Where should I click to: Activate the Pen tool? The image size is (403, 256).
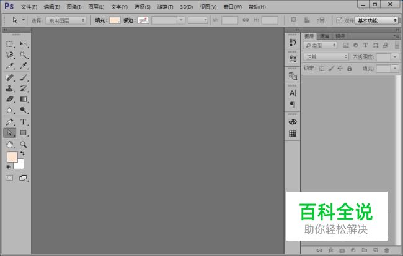click(9, 122)
